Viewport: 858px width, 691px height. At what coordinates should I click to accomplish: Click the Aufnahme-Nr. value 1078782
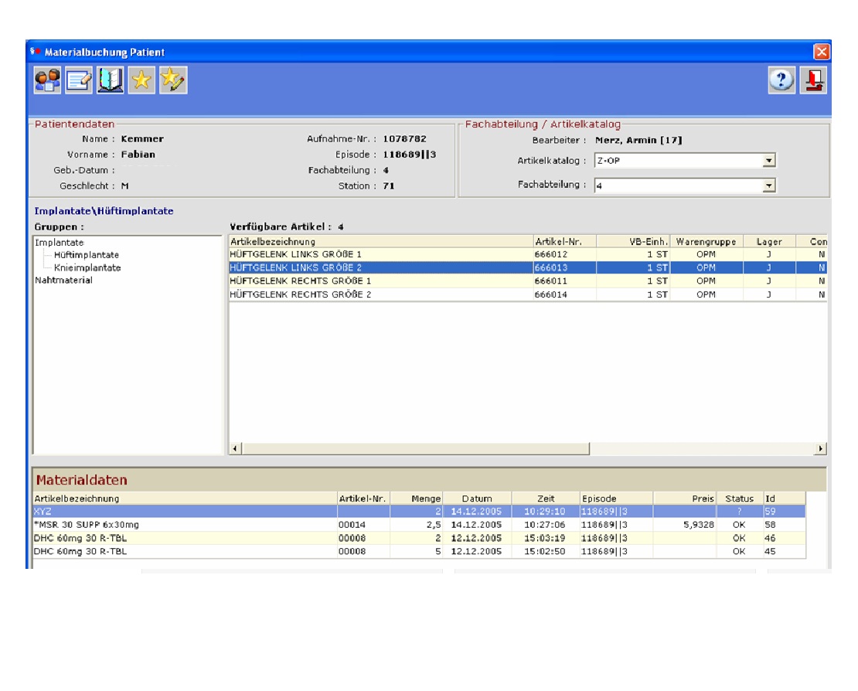pyautogui.click(x=404, y=139)
